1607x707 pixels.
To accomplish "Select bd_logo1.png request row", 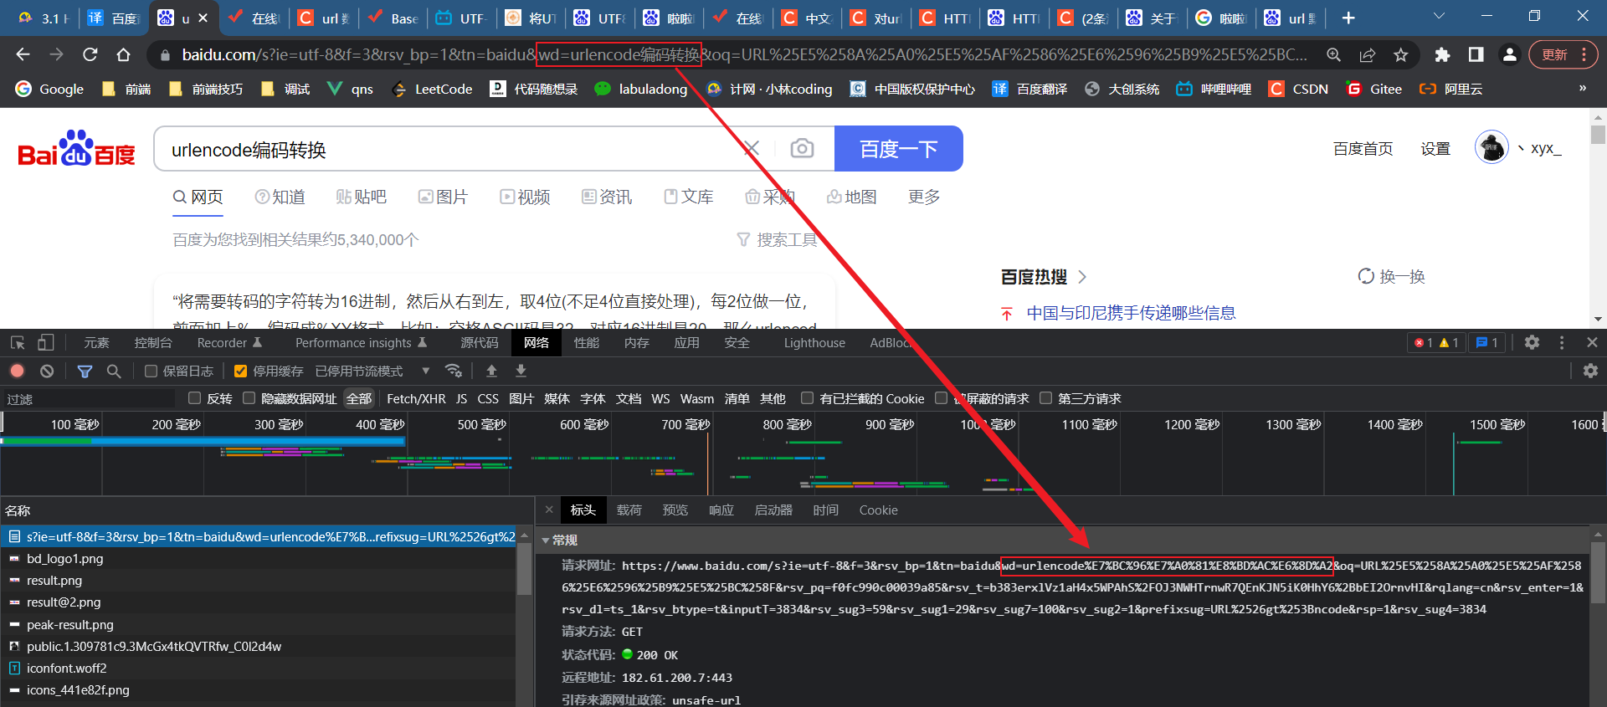I will [x=258, y=558].
